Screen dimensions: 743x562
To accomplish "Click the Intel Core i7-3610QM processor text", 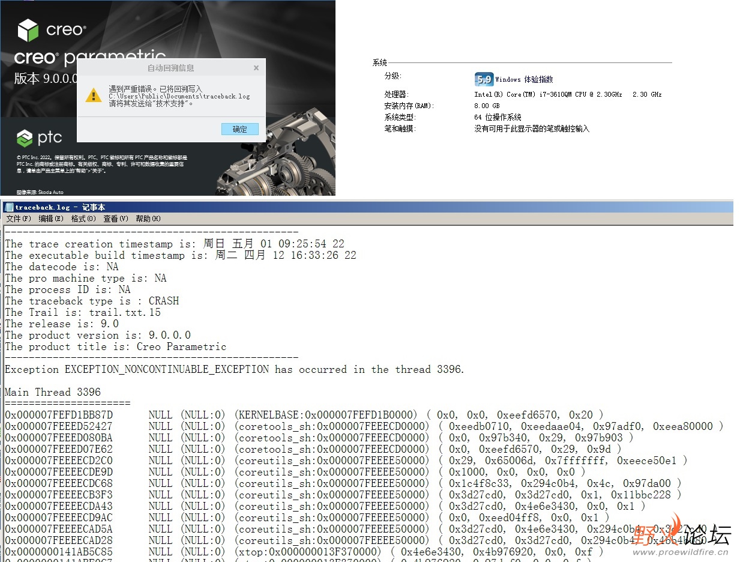I will 568,95.
